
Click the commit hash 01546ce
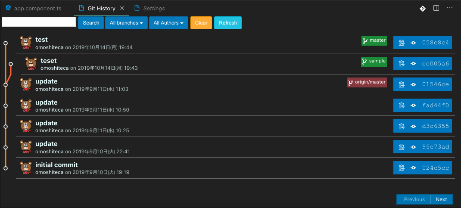click(436, 84)
